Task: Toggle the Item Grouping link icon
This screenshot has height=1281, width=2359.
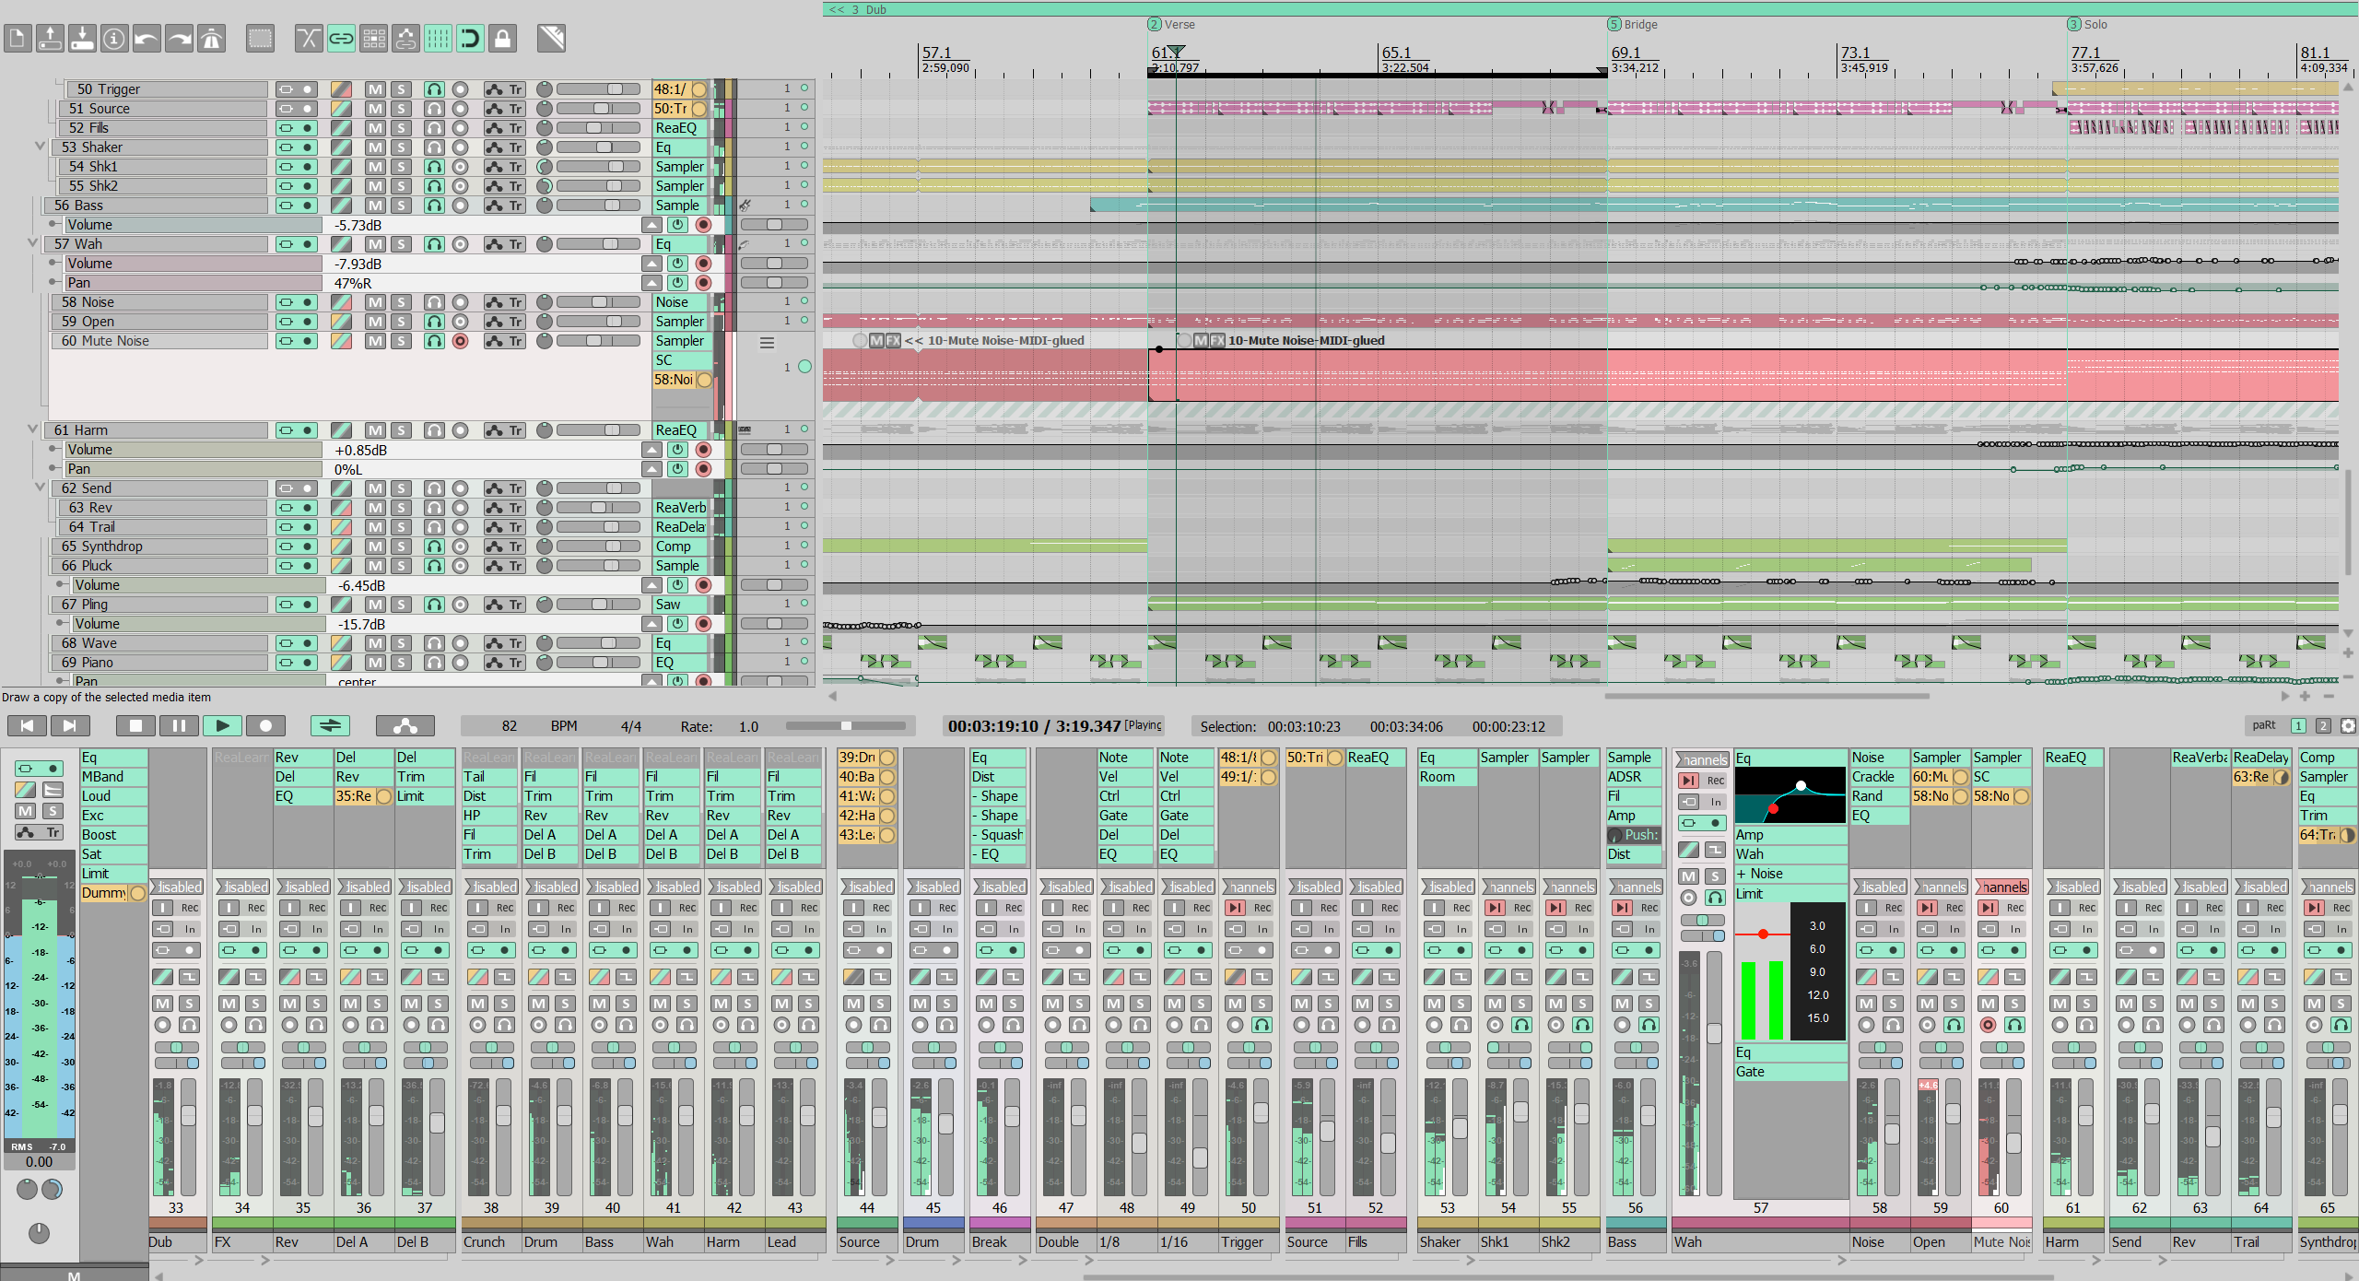Action: pyautogui.click(x=341, y=39)
